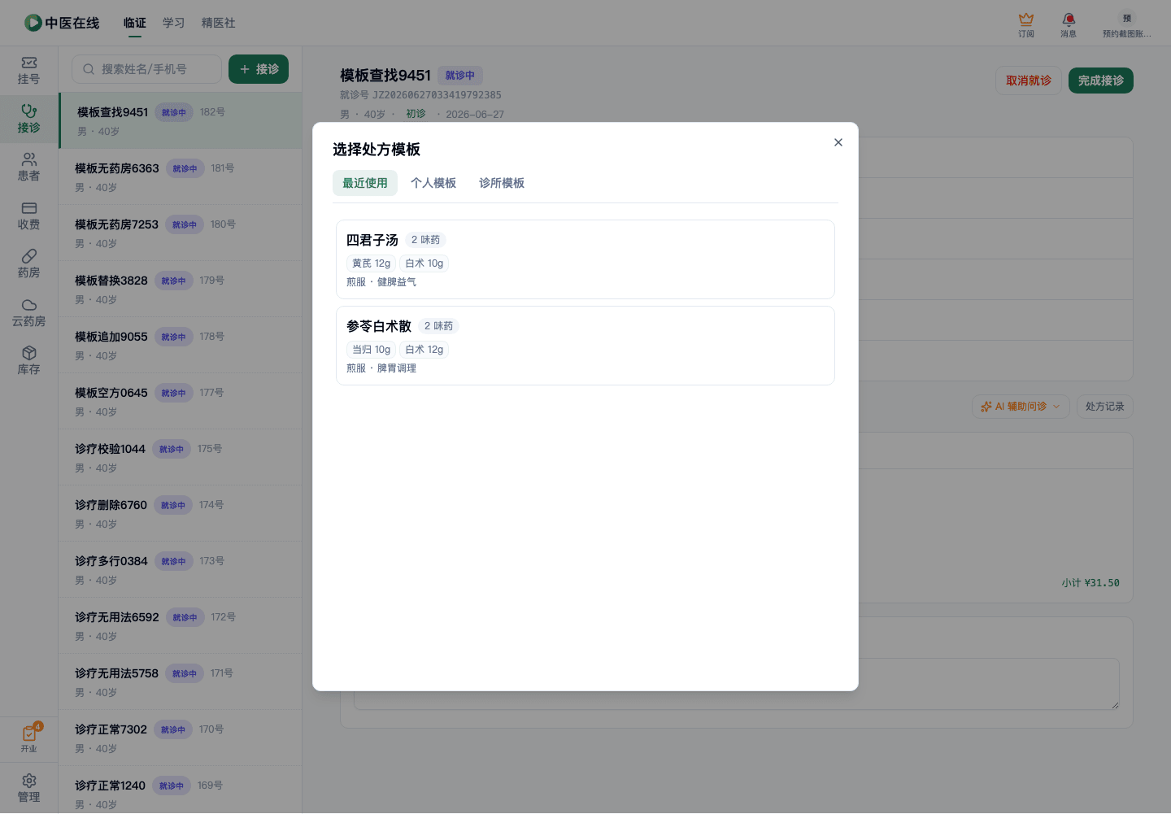Expand the AI 辅助问诊 dropdown
The height and width of the screenshot is (814, 1171).
[1021, 407]
